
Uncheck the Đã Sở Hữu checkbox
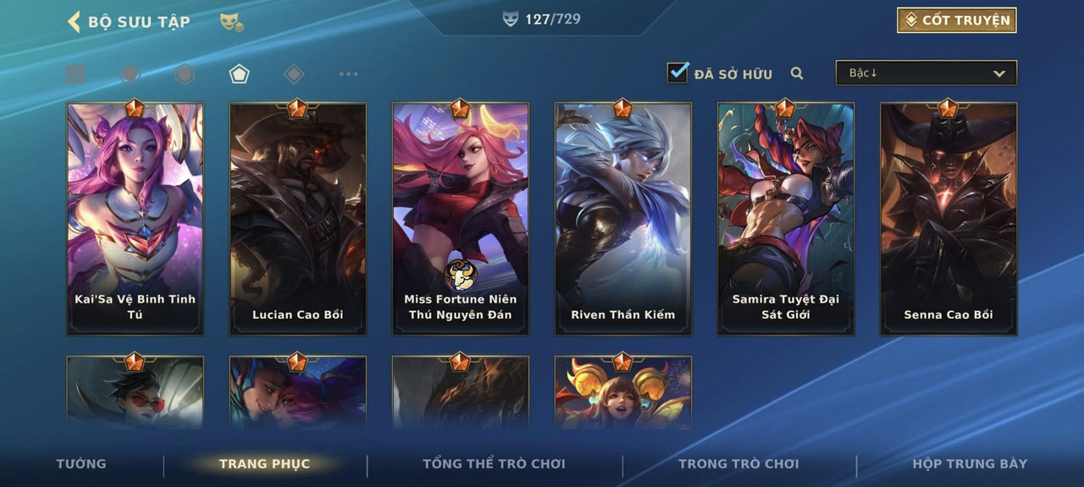[x=677, y=73]
